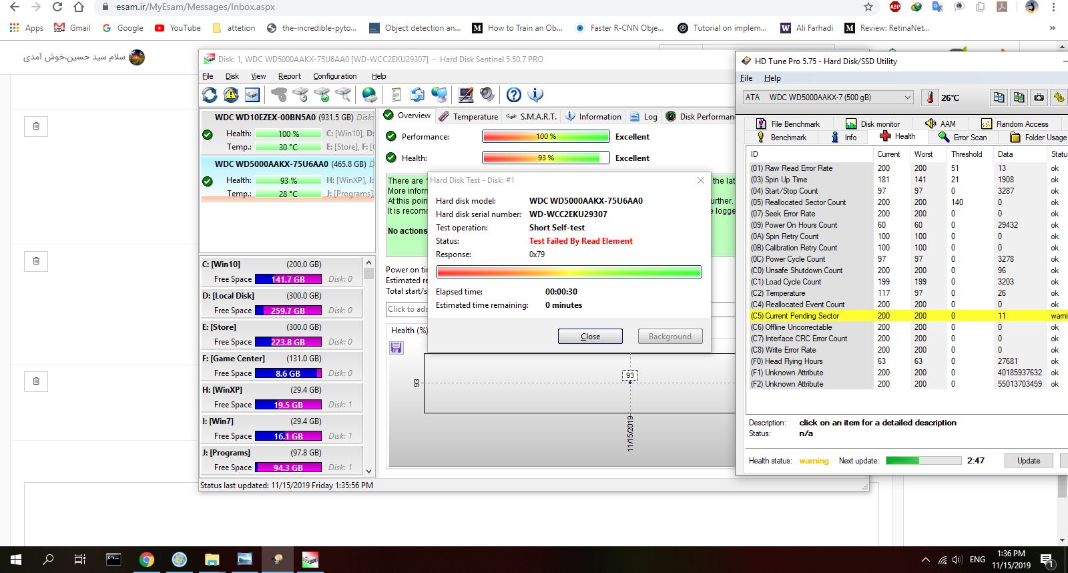Viewport: 1068px width, 573px height.
Task: Click the blue info bubble toolbar icon
Action: point(535,95)
